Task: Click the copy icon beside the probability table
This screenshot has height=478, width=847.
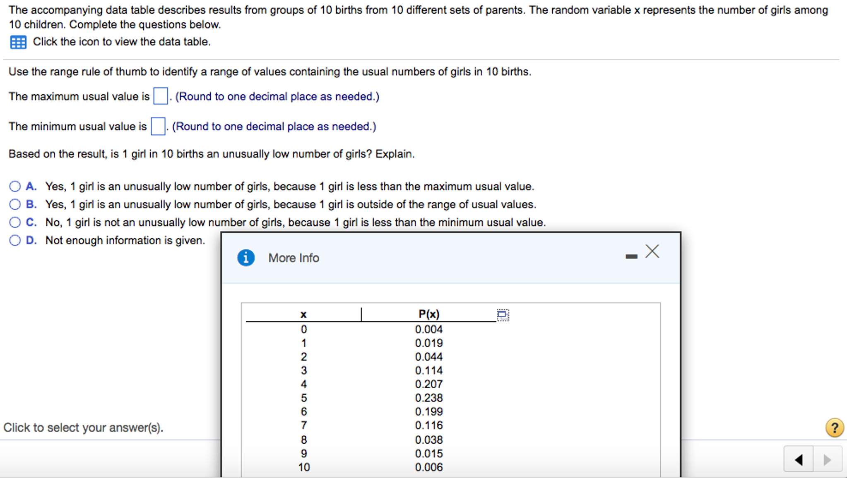Action: [502, 315]
